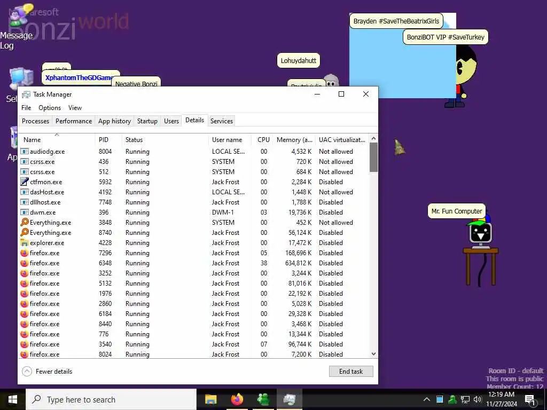
Task: Switch to the Services tab
Action: tap(222, 121)
